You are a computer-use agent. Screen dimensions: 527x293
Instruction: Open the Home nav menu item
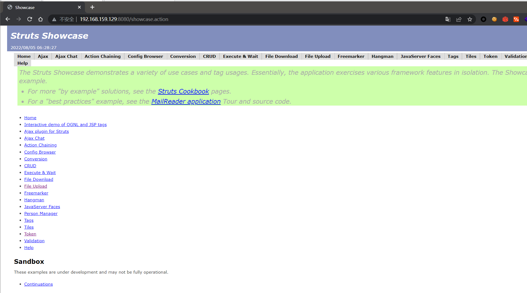(x=24, y=56)
